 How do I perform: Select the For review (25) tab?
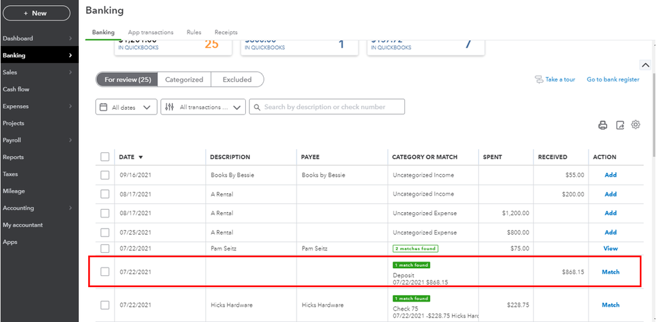(128, 80)
